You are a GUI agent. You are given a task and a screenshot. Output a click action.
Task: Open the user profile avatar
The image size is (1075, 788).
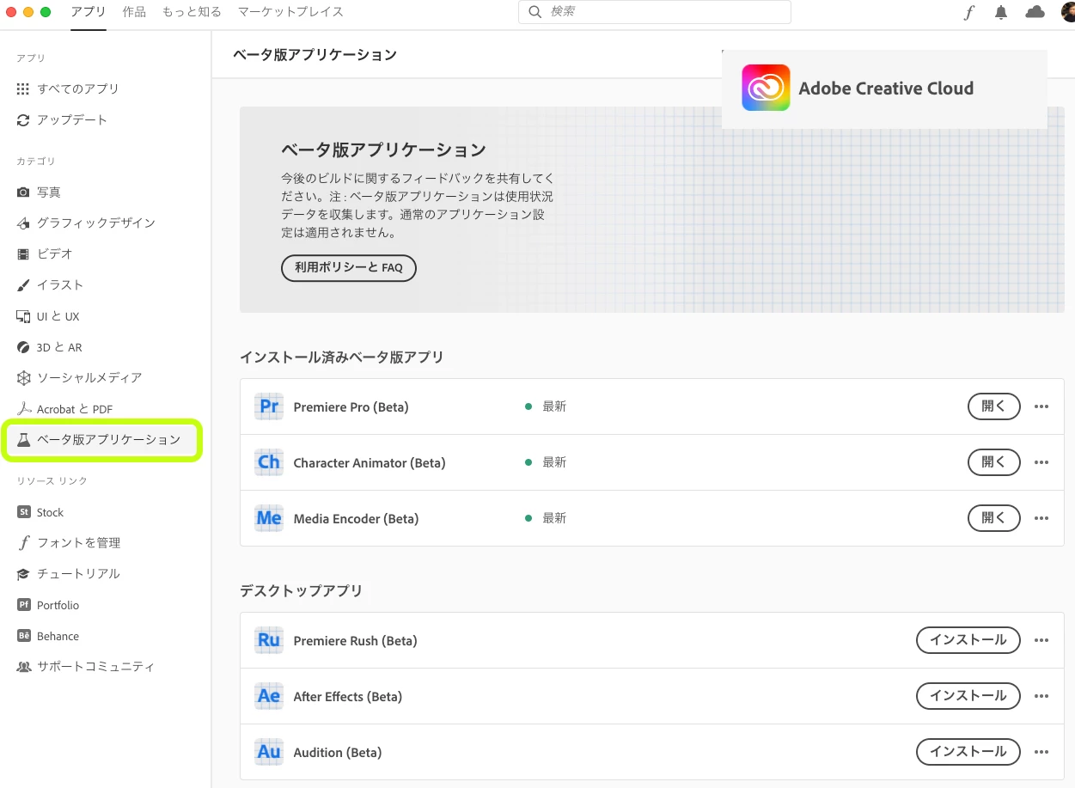pos(1068,12)
